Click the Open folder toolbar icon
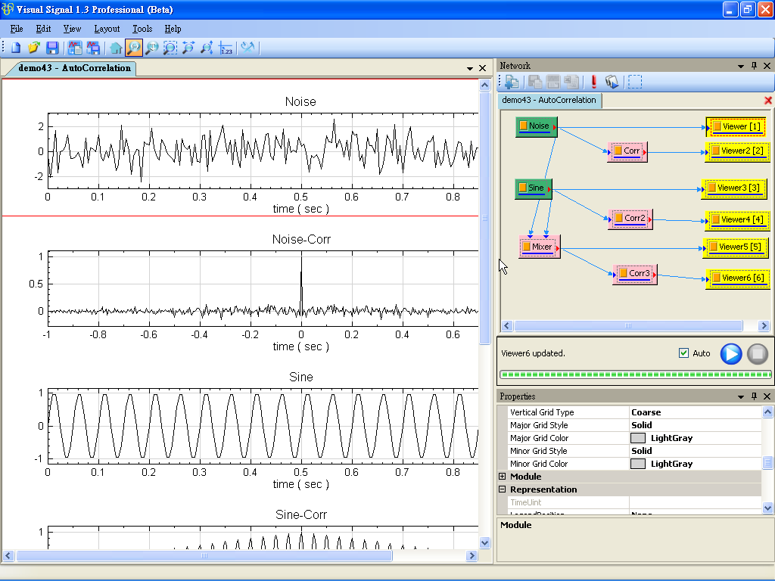This screenshot has width=775, height=581. (34, 48)
